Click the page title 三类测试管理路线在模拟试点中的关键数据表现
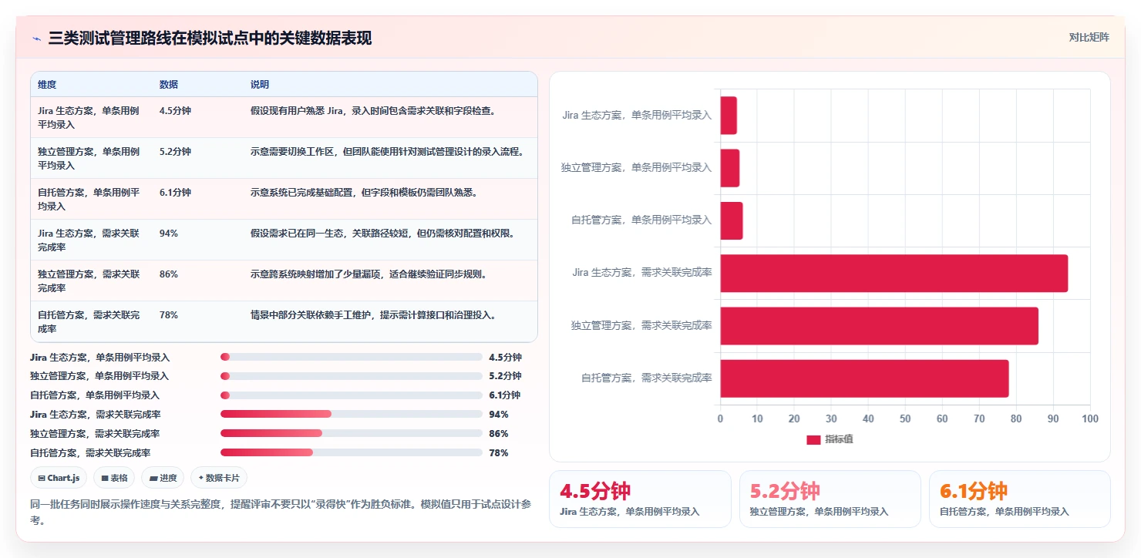The image size is (1141, 558). pos(210,38)
